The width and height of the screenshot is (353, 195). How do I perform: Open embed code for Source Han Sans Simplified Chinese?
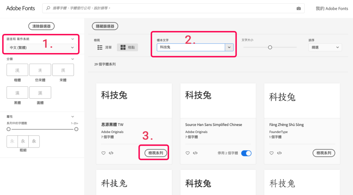[x=195, y=153]
